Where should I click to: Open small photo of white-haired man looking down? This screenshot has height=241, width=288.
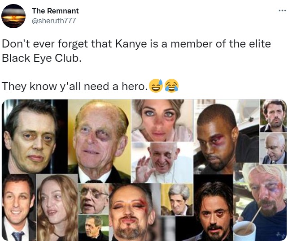click(273, 148)
